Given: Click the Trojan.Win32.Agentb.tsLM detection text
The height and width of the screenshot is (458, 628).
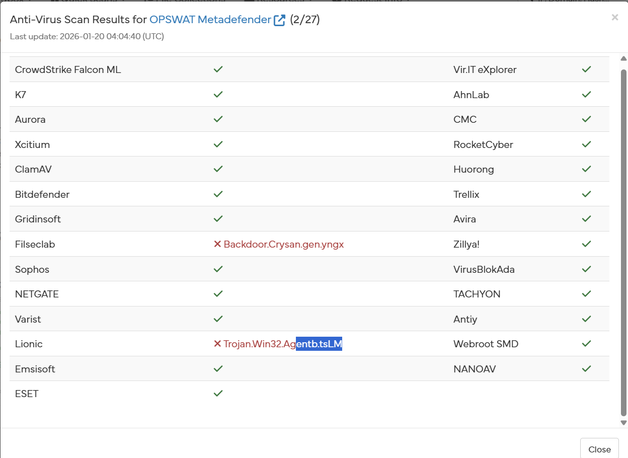Looking at the screenshot, I should (x=283, y=344).
